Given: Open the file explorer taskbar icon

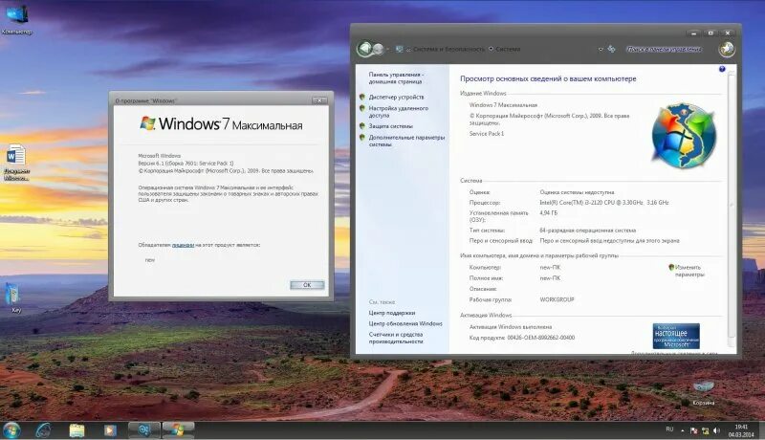Looking at the screenshot, I should (76, 430).
